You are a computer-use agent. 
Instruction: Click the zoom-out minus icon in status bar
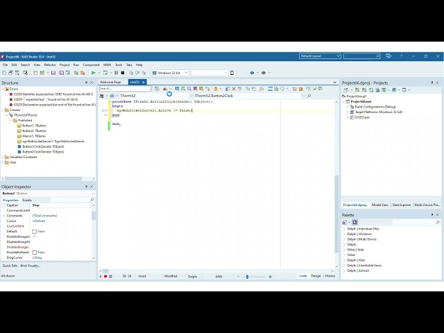pos(238,277)
